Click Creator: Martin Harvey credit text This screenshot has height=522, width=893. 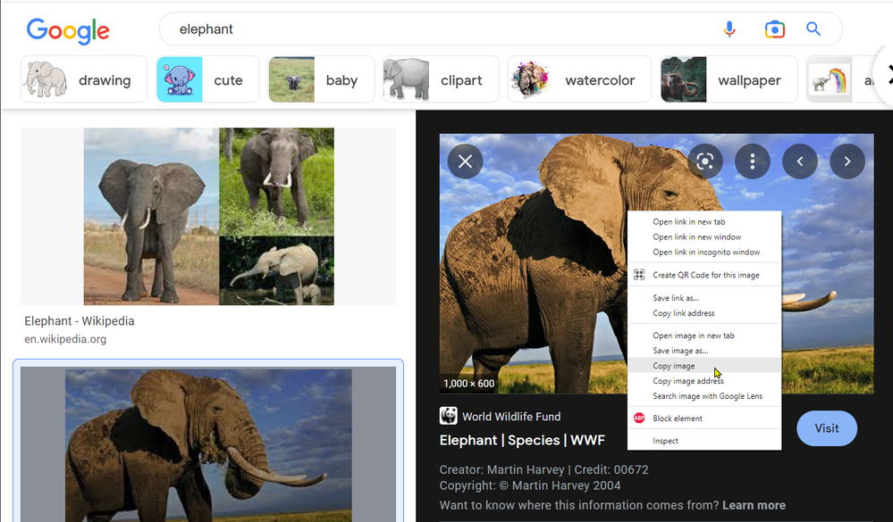(x=543, y=469)
